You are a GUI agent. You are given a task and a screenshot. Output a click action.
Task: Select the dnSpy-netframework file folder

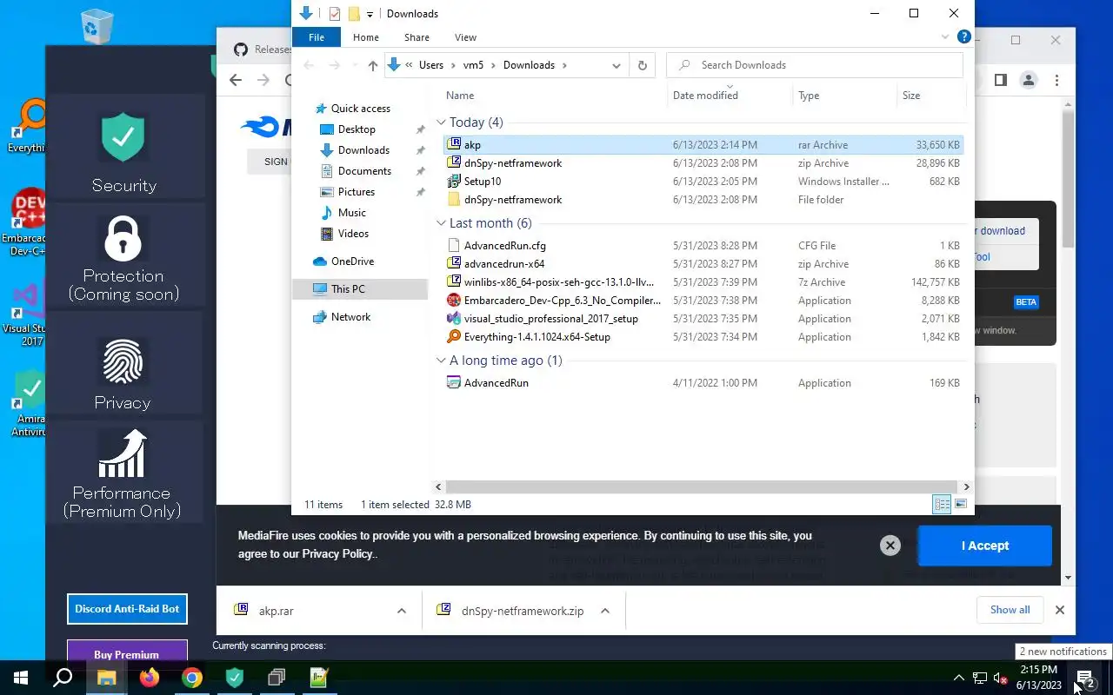(x=703, y=200)
